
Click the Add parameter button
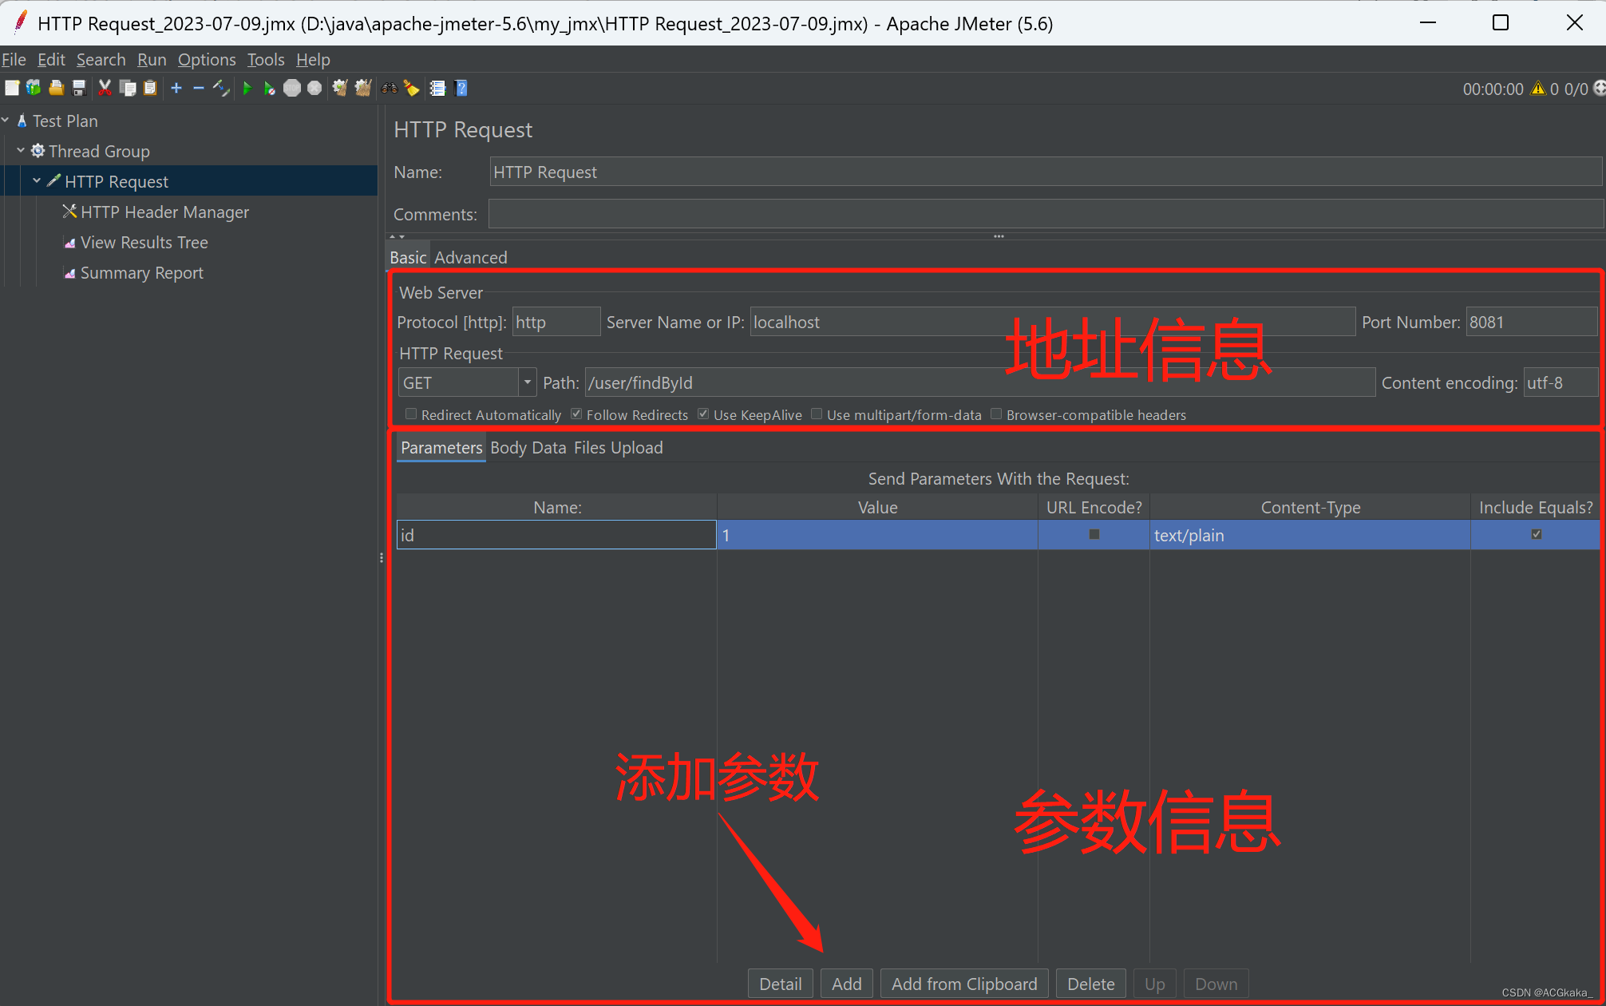tap(847, 984)
